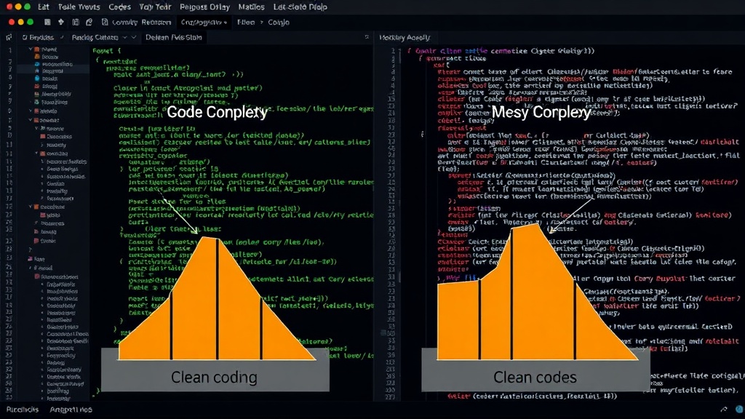The image size is (745, 419).
Task: Click the panel-layout icon left of "Brudies"
Action: click(x=9, y=37)
